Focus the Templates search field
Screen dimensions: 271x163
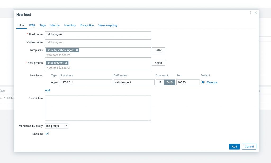point(98,55)
